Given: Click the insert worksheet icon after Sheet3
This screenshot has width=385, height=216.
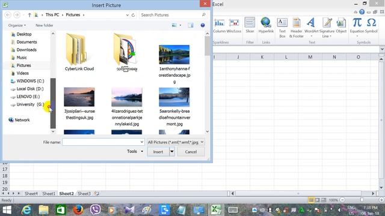Looking at the screenshot, I should (97, 193).
